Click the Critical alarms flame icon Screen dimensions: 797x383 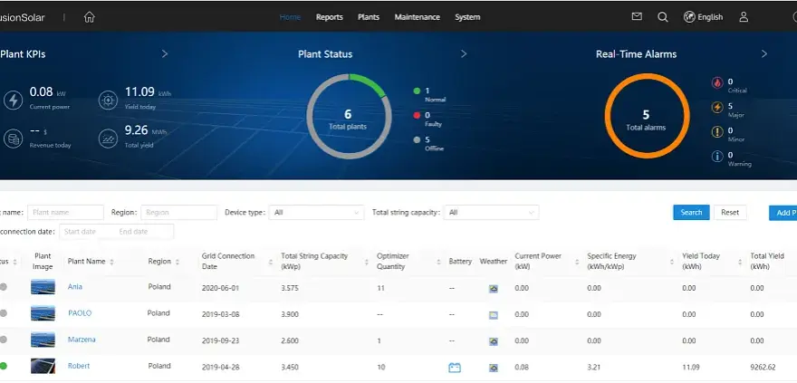pyautogui.click(x=716, y=82)
